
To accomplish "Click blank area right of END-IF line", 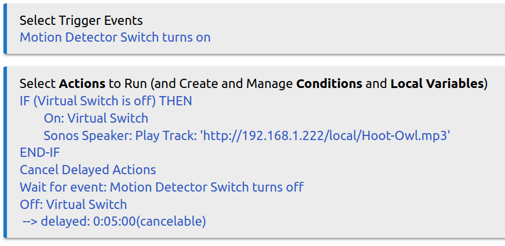I will tap(261, 153).
